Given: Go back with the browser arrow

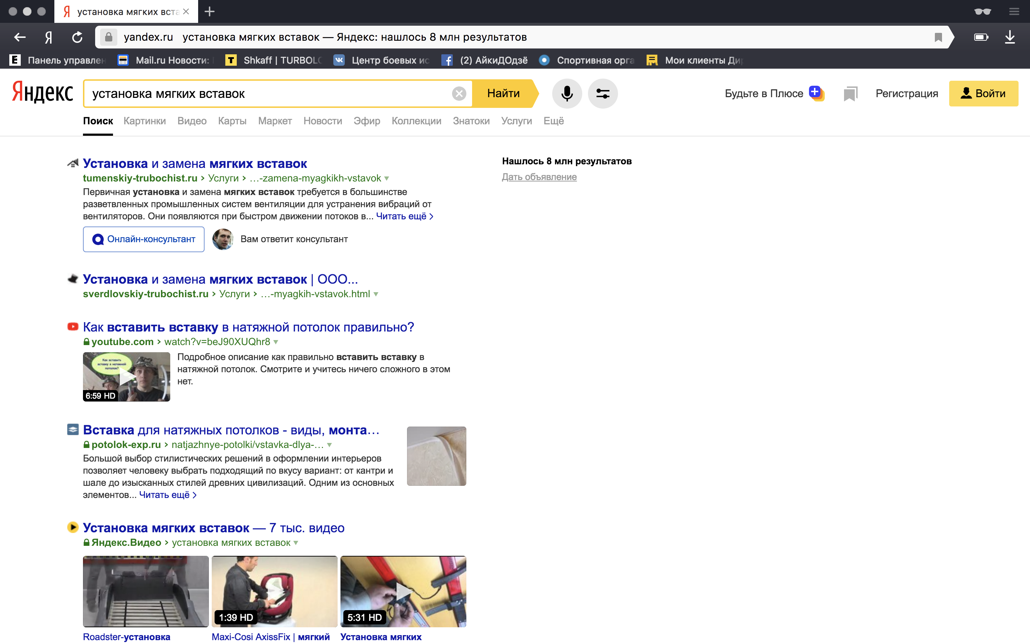Looking at the screenshot, I should [x=20, y=38].
